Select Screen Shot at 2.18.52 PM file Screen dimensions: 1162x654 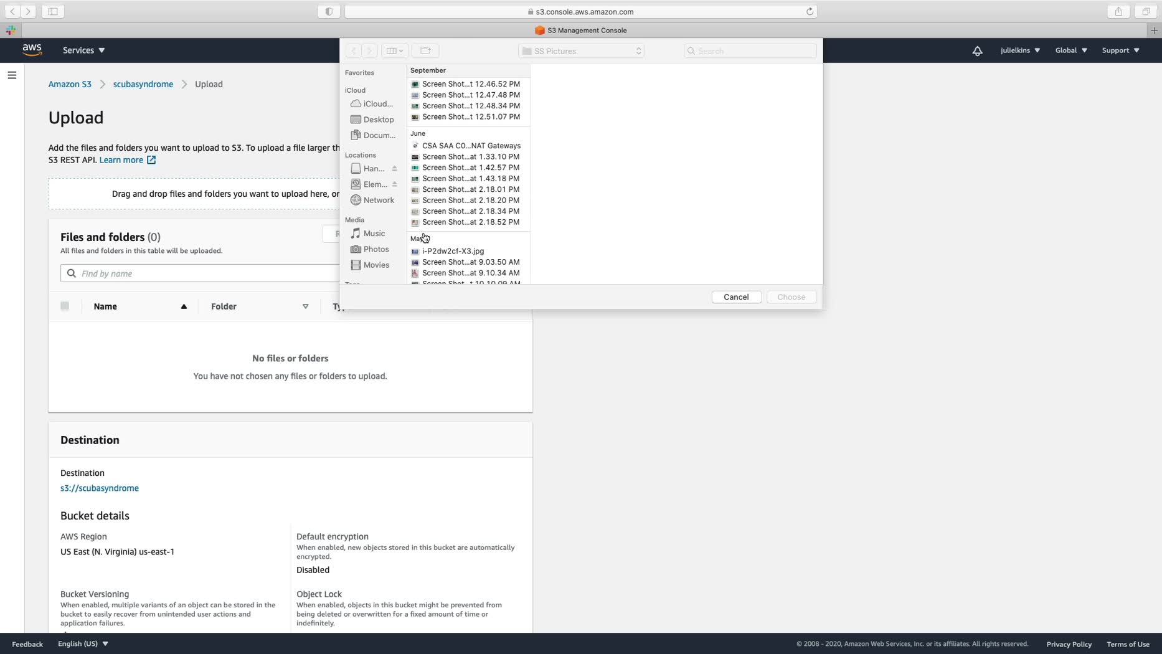pos(468,222)
